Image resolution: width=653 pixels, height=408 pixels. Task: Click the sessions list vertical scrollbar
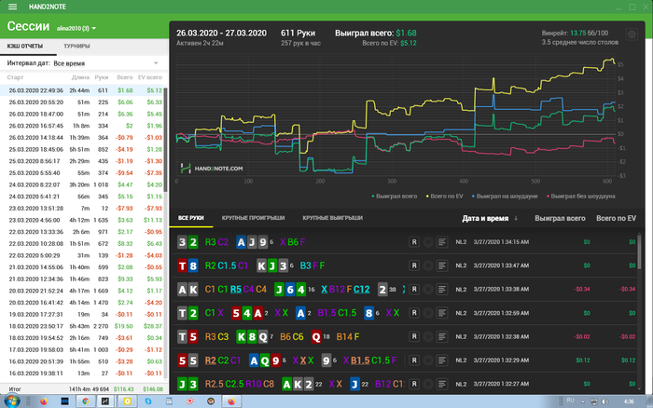[x=165, y=140]
